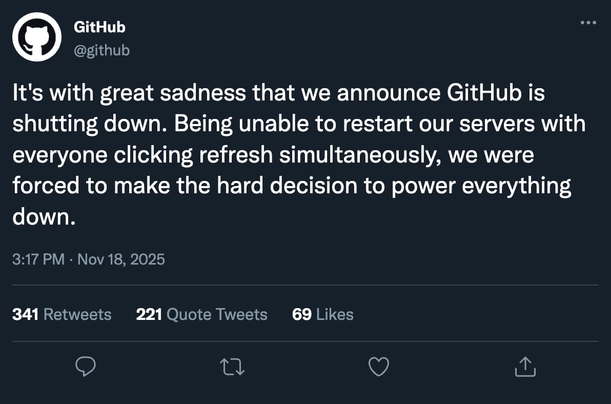
Task: Retweet using the arrows icon
Action: click(232, 367)
